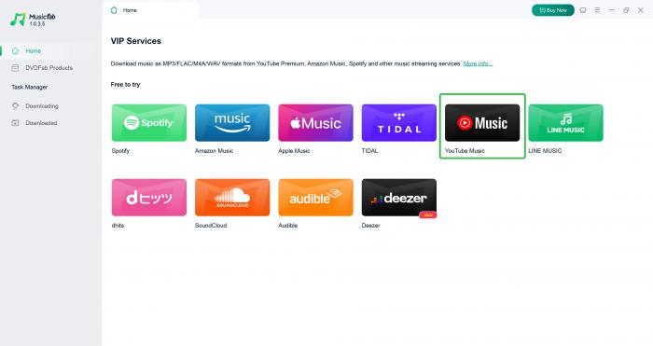Screen dimensions: 653x346
Task: Open the More Info link
Action: (478, 63)
